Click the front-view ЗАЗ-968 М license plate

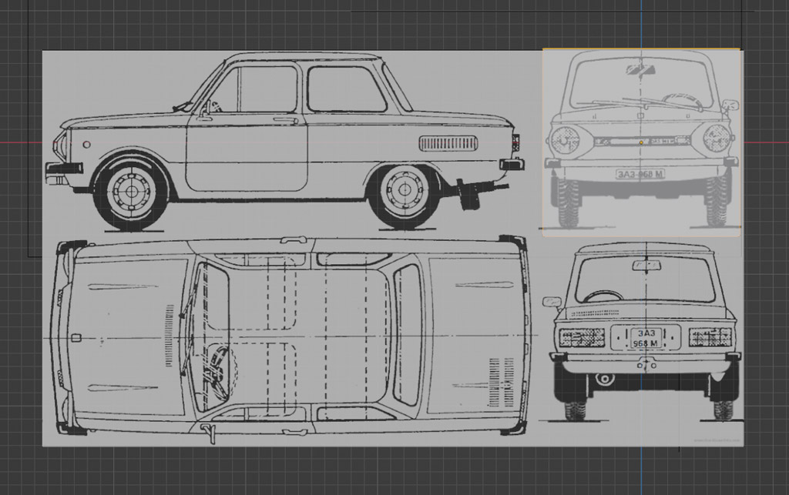(640, 174)
